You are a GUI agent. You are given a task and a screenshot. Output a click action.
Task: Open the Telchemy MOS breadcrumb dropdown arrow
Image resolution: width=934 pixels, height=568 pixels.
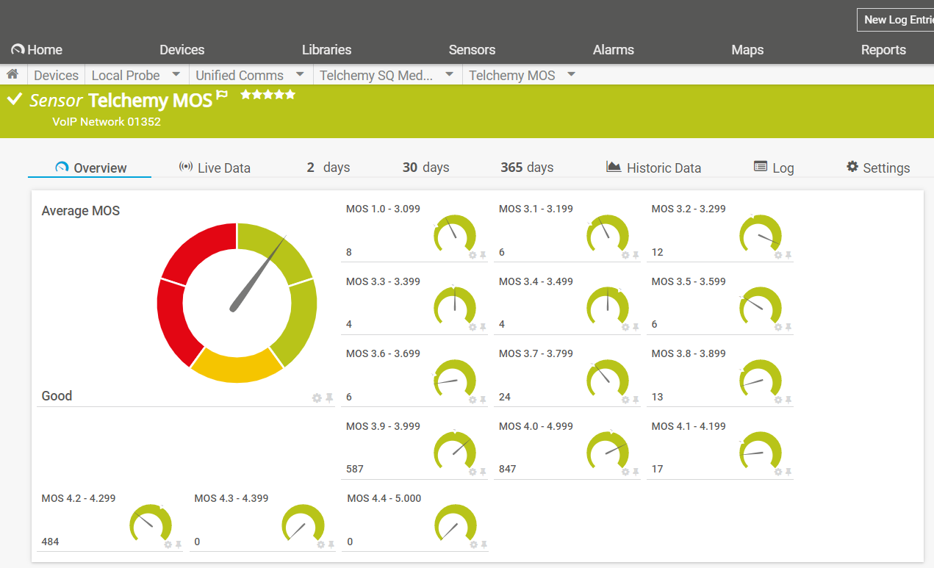(x=571, y=74)
